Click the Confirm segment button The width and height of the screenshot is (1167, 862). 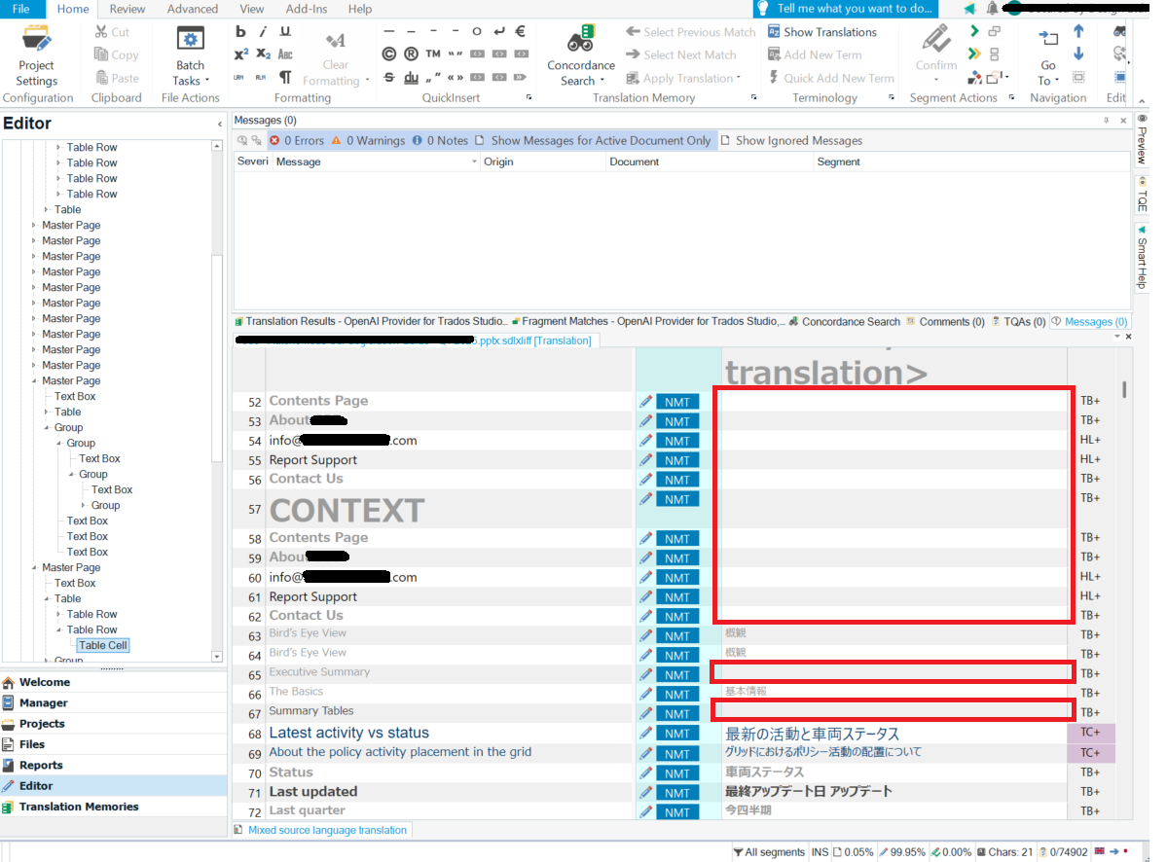click(x=935, y=53)
